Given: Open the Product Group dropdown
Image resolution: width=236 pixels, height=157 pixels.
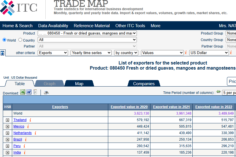Looking at the screenshot, I should (231, 33).
